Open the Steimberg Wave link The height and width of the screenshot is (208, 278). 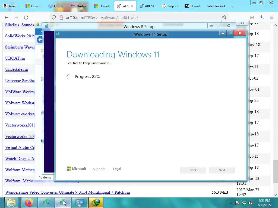[x=19, y=47]
